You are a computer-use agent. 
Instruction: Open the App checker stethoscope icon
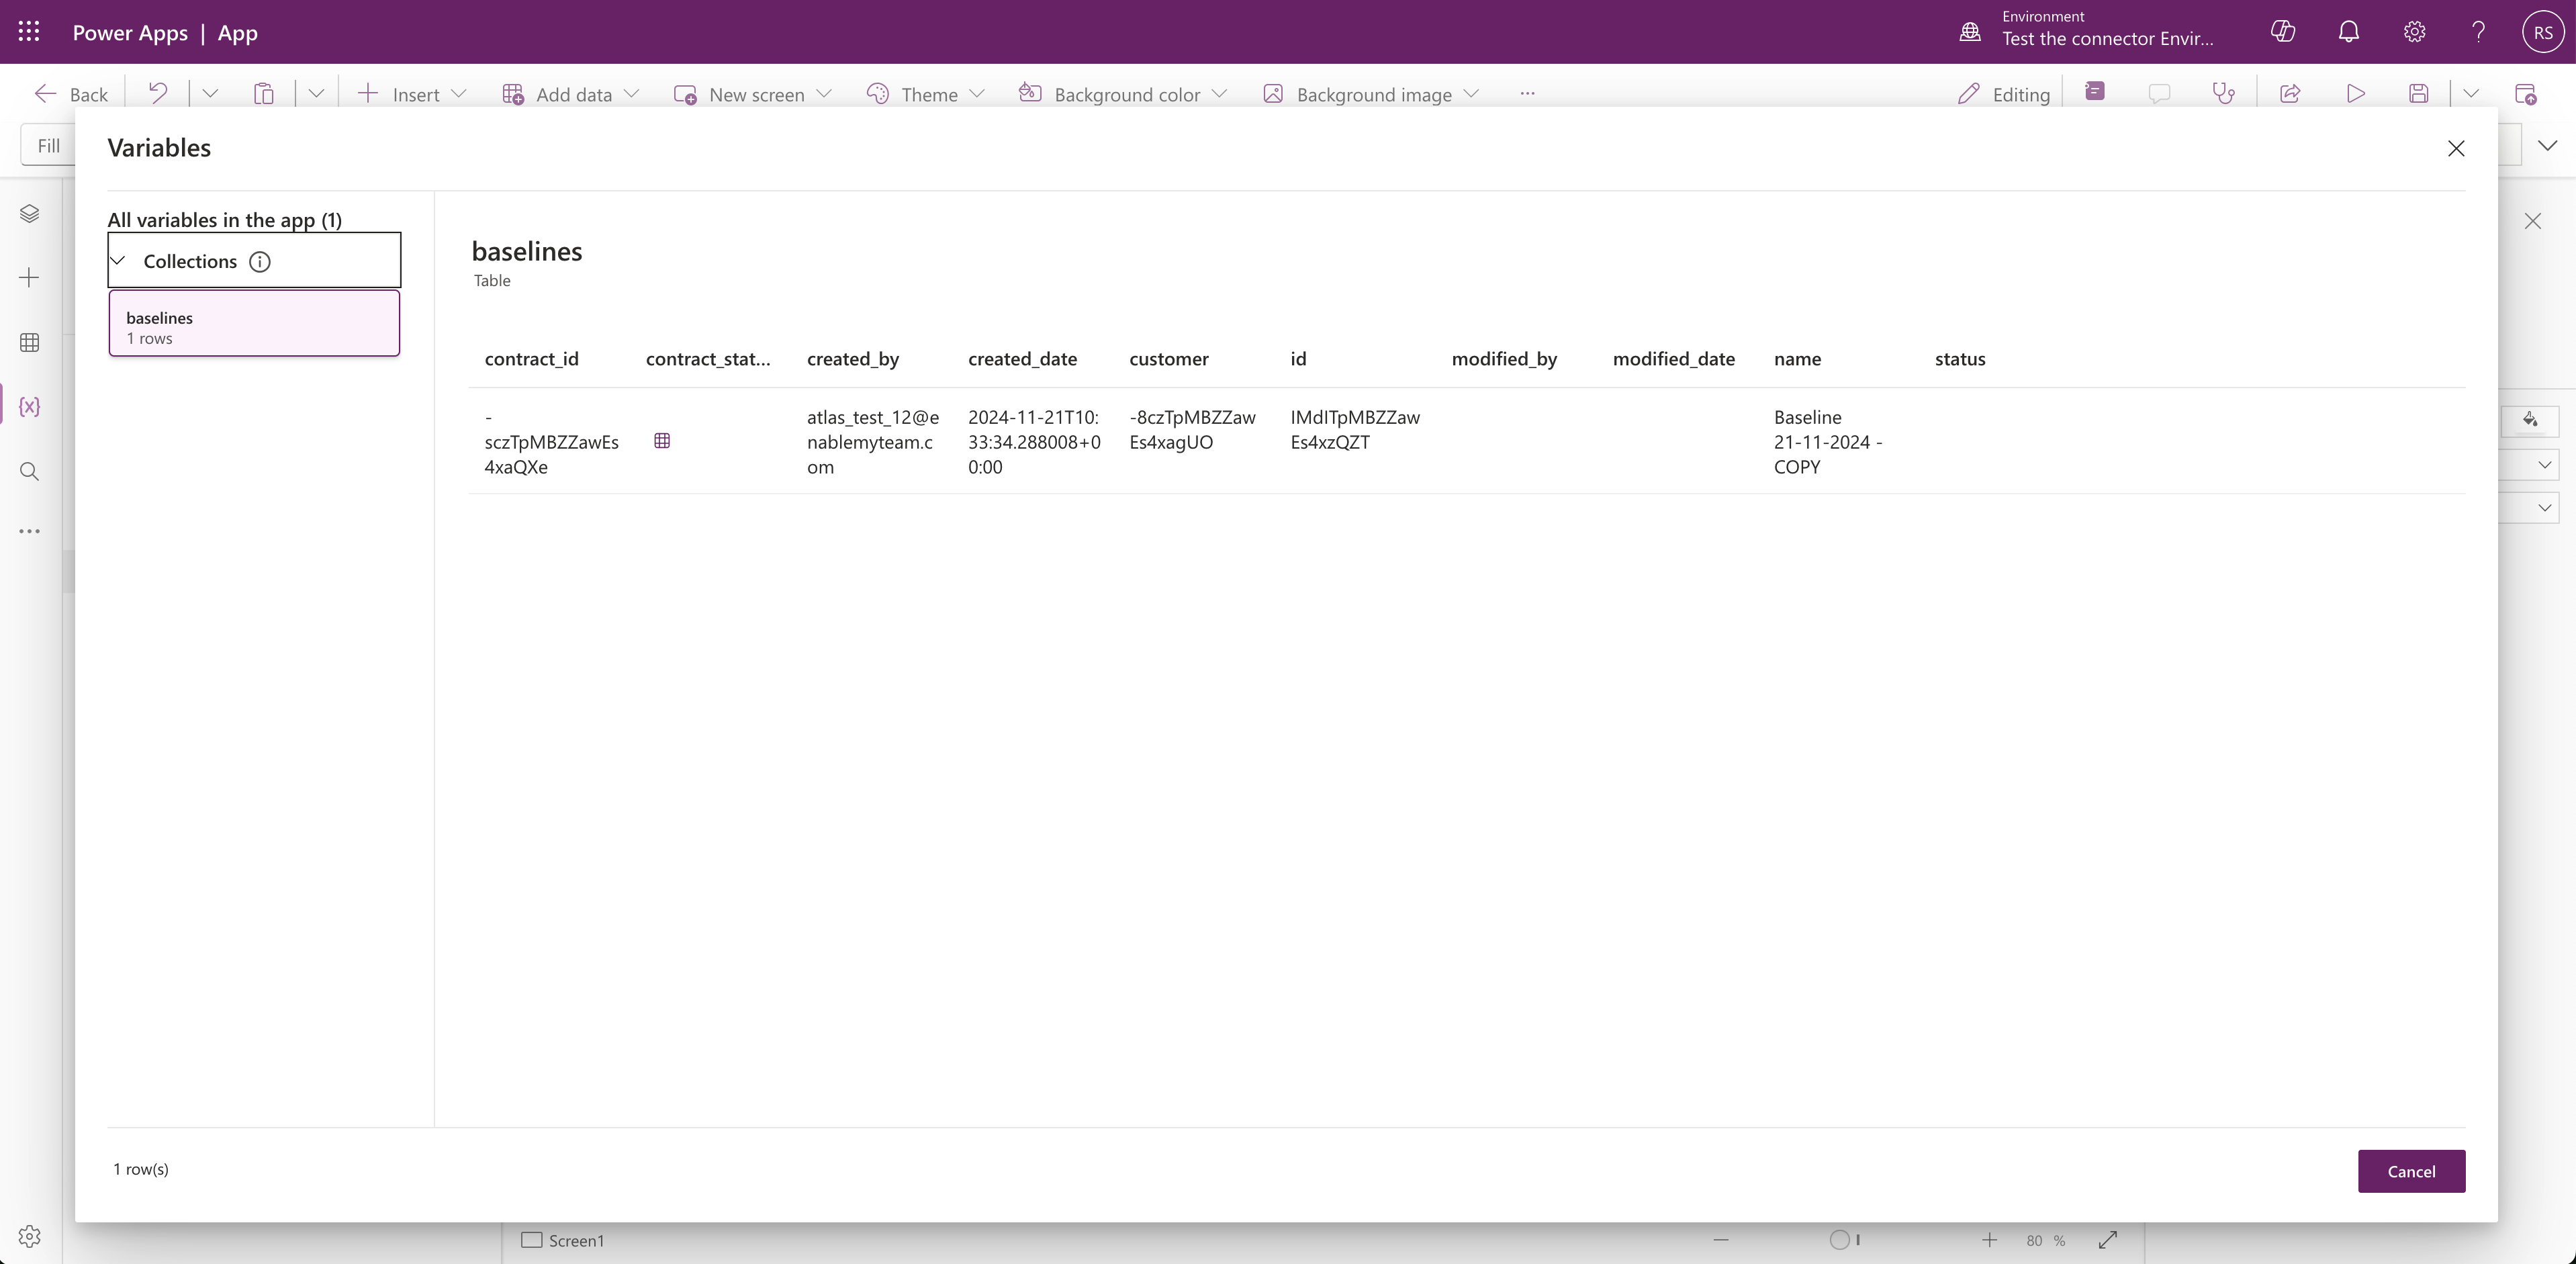pyautogui.click(x=2223, y=94)
